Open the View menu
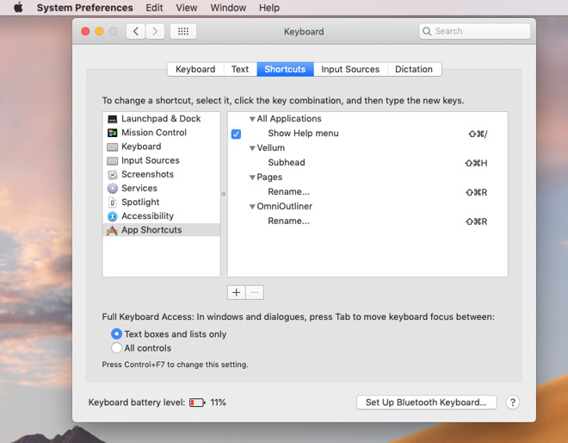Image resolution: width=568 pixels, height=443 pixels. coord(187,8)
